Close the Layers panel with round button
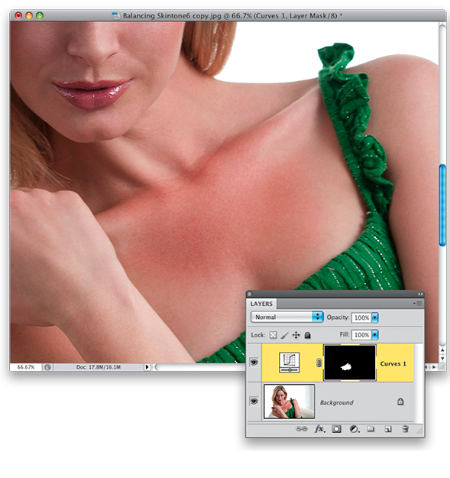Screen dimensions: 450x478 [250, 294]
